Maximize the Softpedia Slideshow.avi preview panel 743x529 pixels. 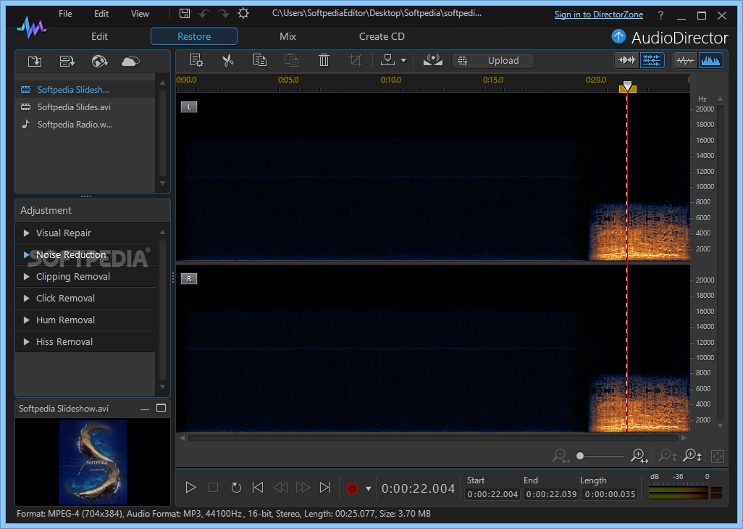(161, 408)
